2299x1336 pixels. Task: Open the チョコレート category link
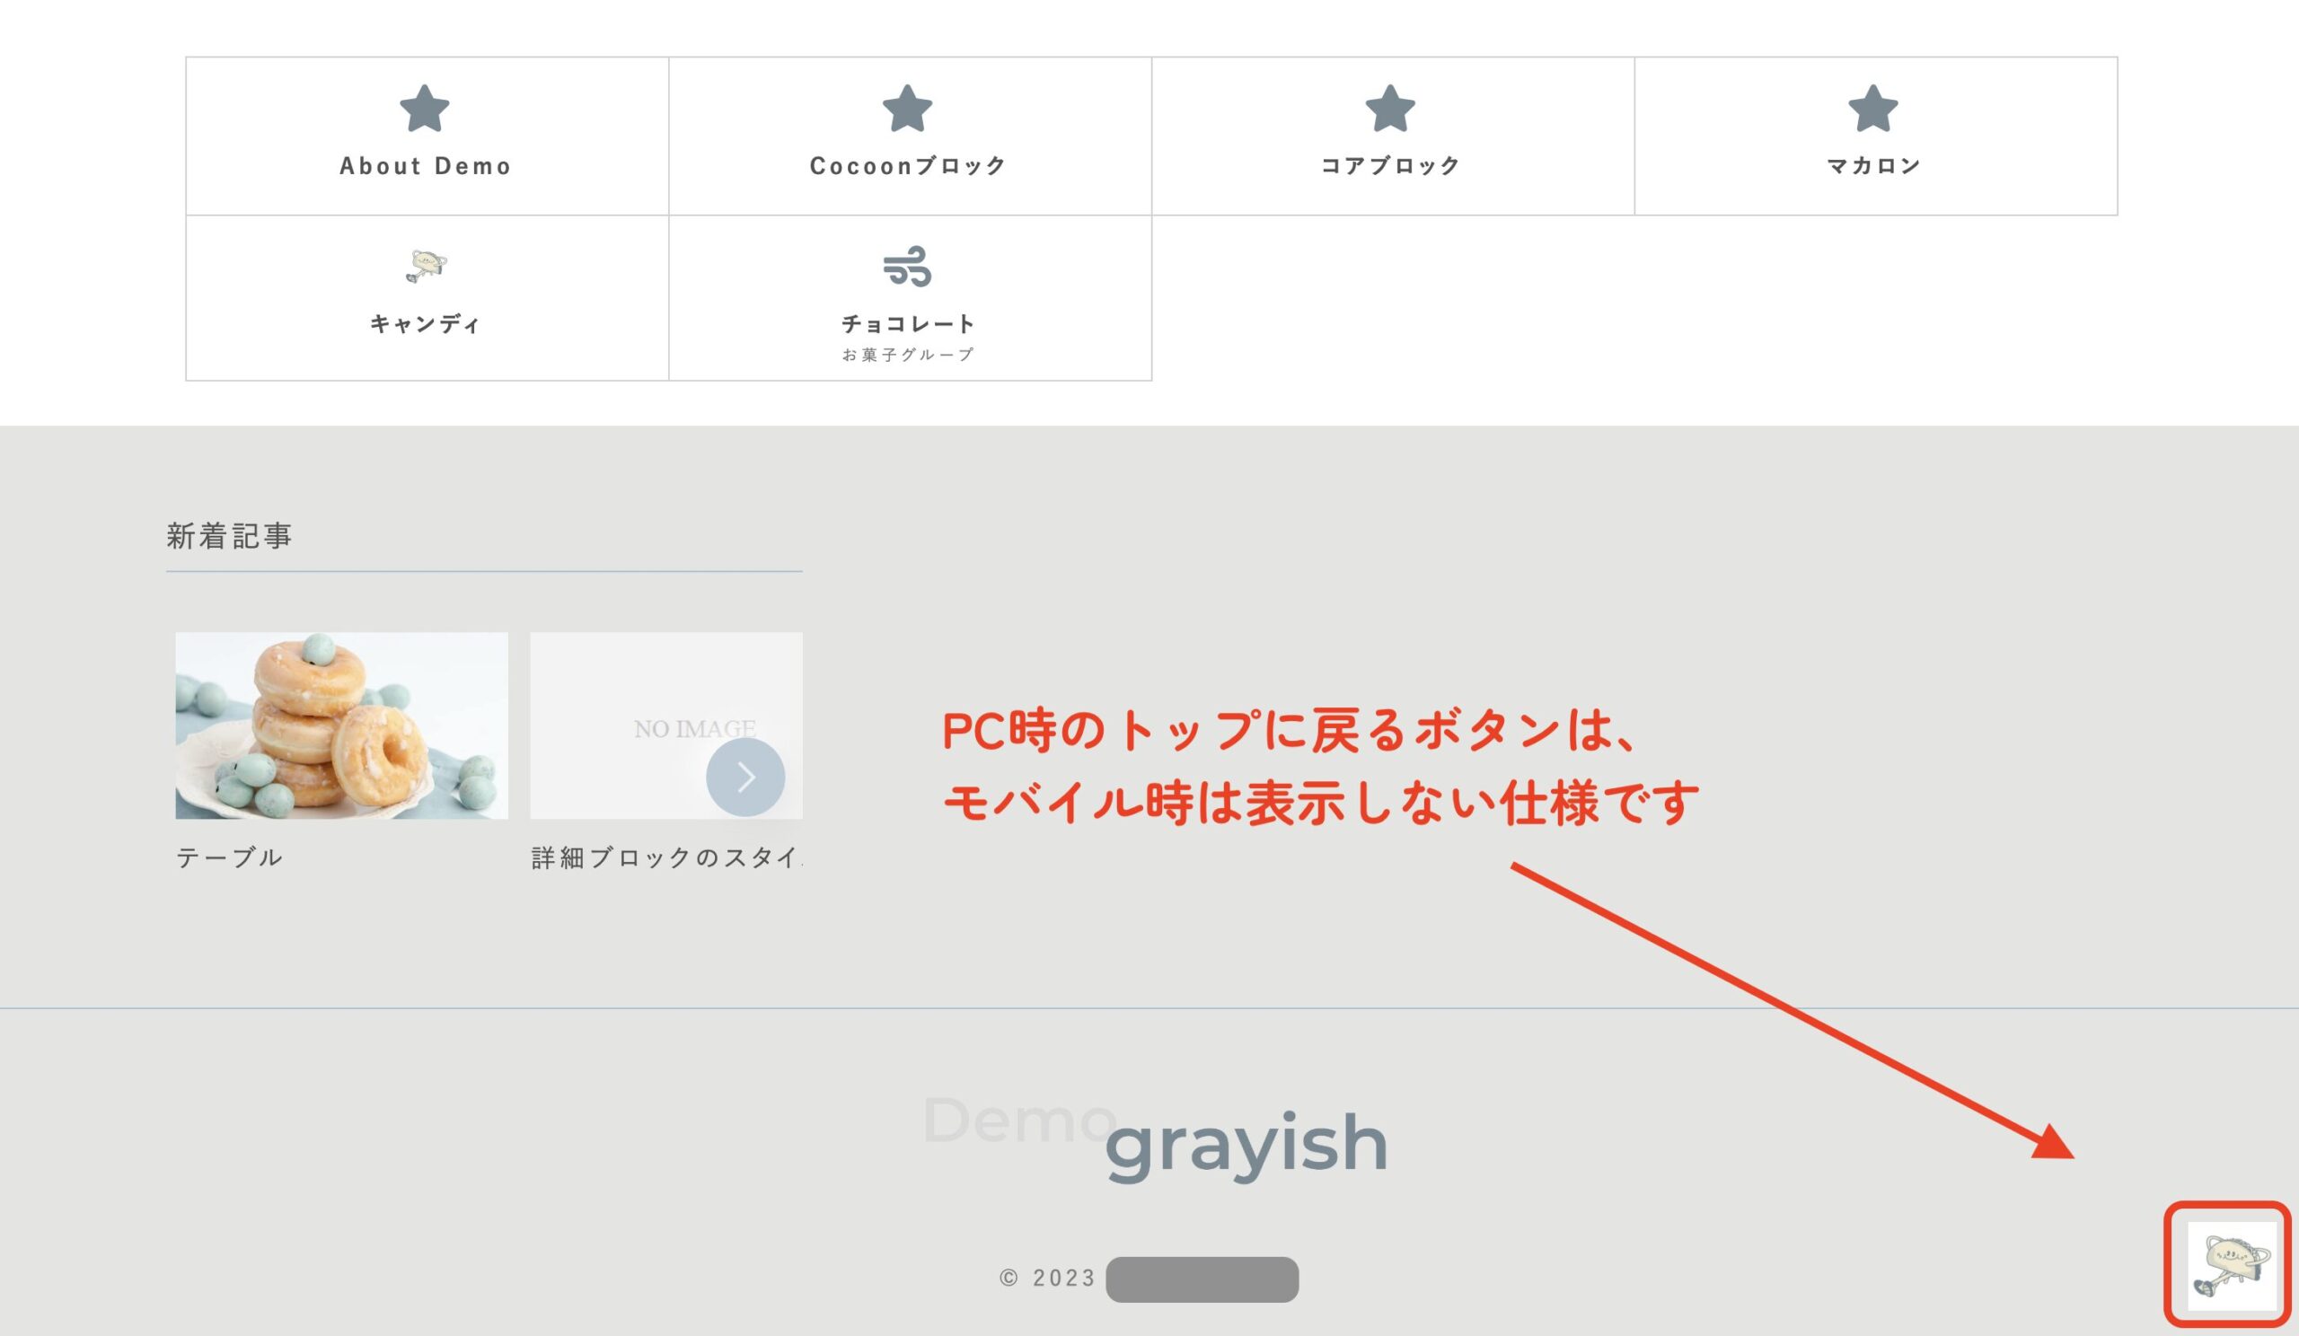(x=909, y=322)
